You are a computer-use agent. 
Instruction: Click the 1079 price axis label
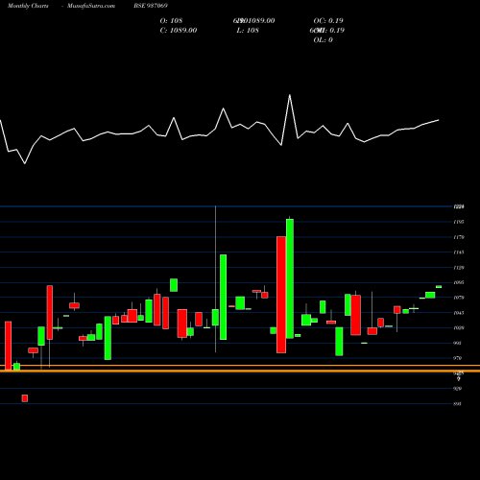click(459, 298)
